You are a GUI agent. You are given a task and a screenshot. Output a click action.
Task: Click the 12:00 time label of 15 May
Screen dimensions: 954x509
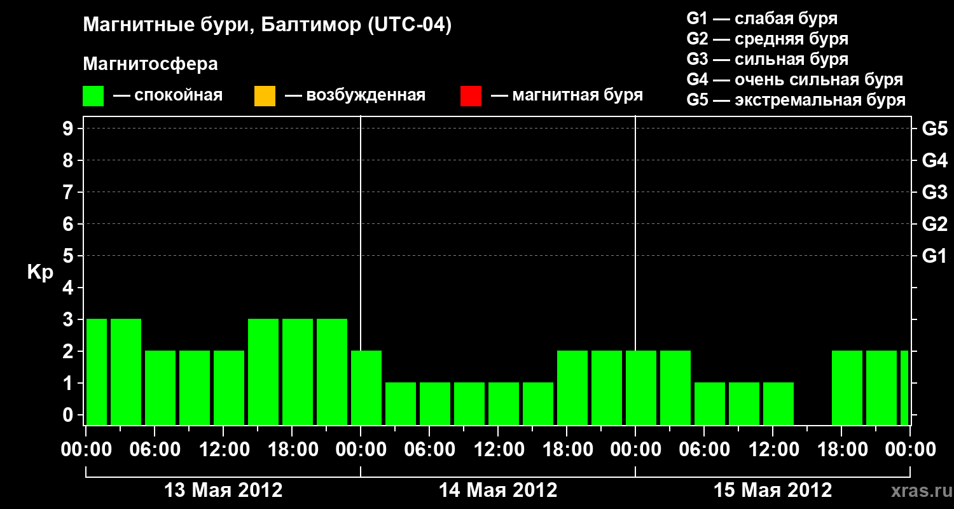coord(773,450)
